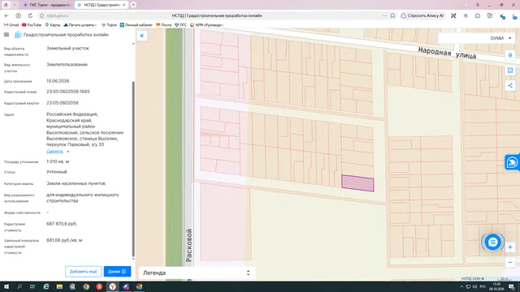Open the Торги bookmark
Viewport: 520px width, 292px height.
[x=109, y=25]
